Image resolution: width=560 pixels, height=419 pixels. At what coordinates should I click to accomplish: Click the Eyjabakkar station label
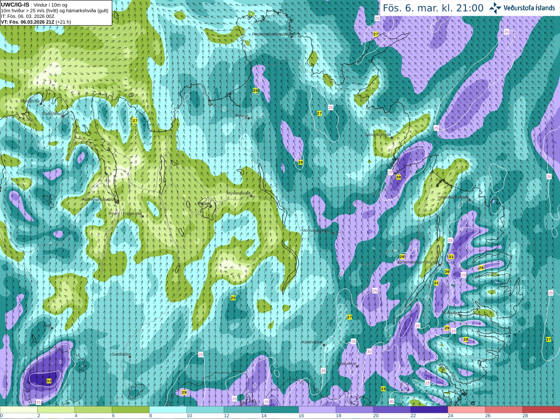point(347,363)
